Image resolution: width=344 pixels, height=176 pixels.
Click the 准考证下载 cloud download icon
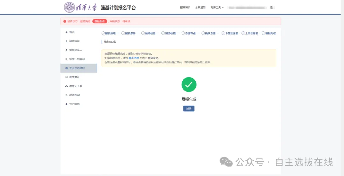[66, 86]
